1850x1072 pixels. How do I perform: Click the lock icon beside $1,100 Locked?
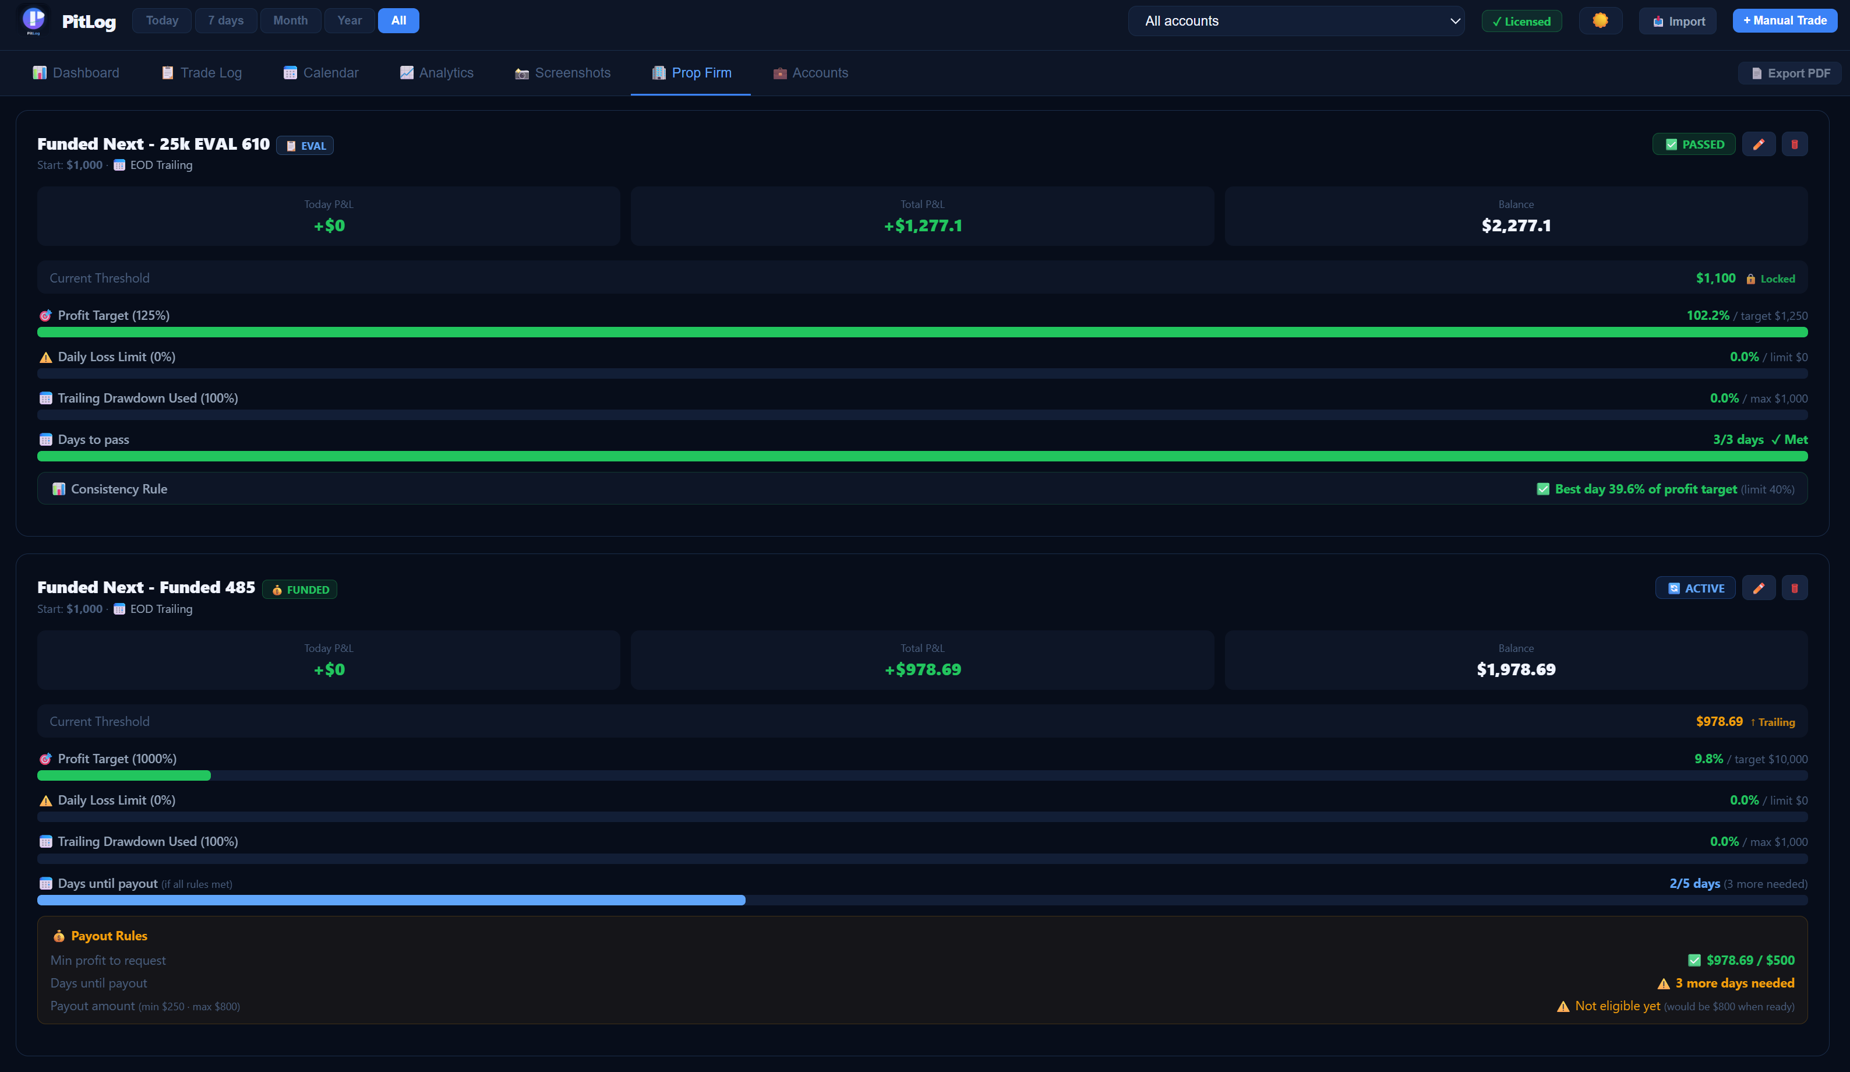point(1750,279)
